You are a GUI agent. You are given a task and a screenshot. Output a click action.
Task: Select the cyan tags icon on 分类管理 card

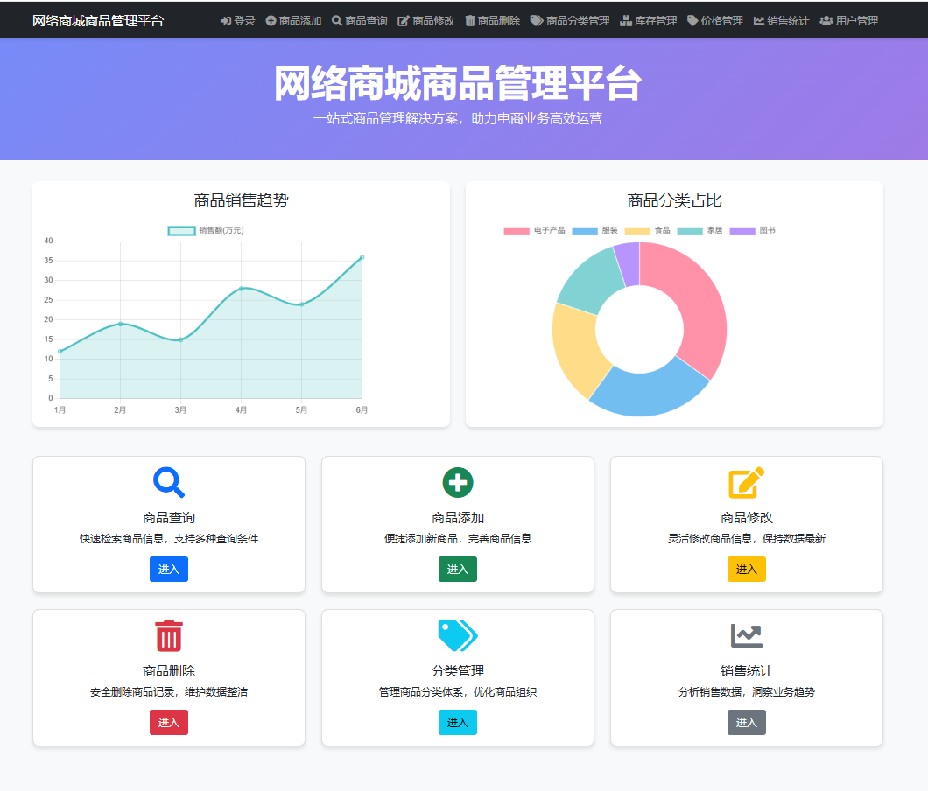457,635
